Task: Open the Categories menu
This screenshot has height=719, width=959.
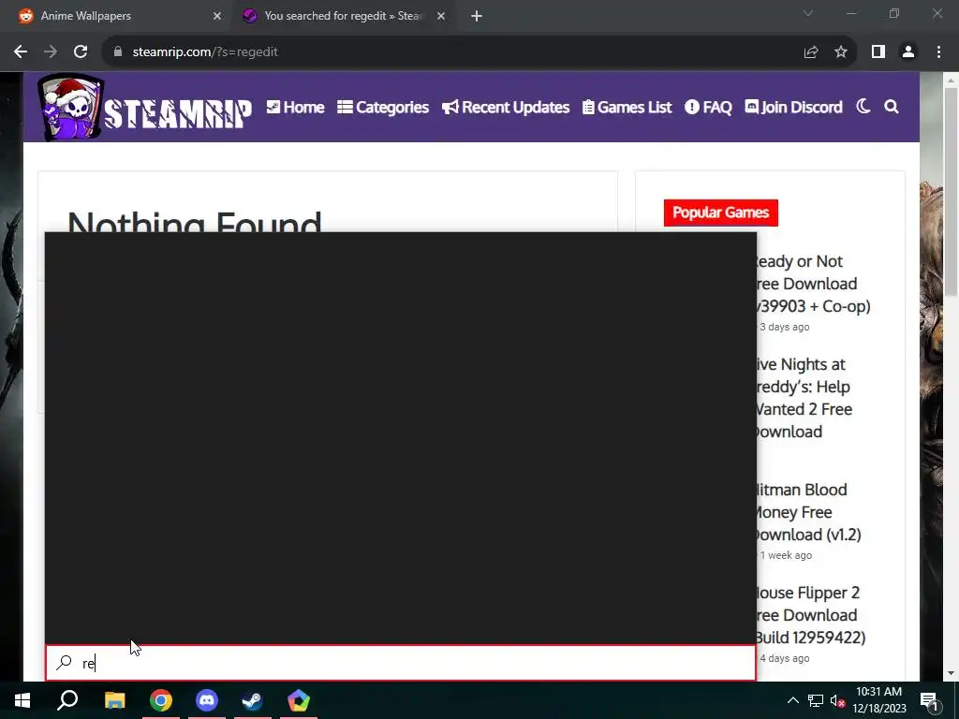Action: click(383, 108)
